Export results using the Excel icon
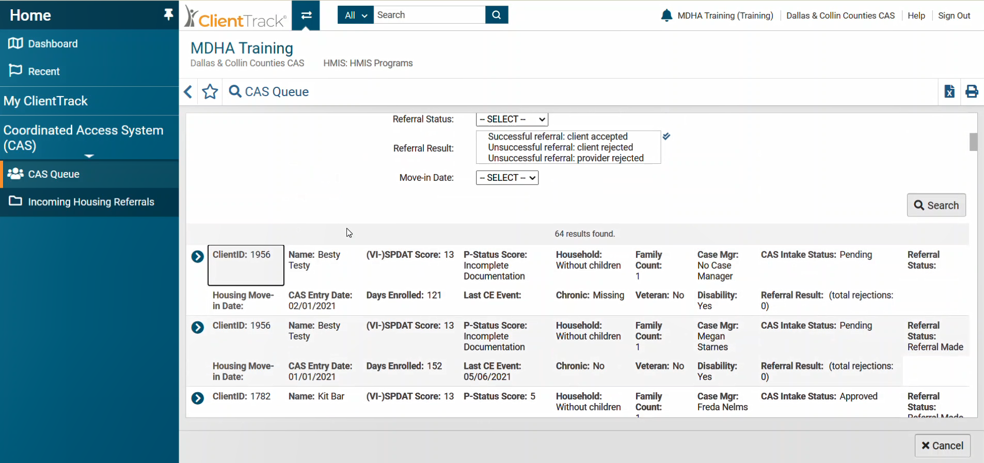The height and width of the screenshot is (463, 984). [949, 91]
